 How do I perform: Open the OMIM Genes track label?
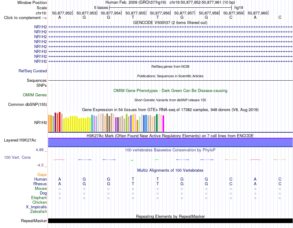35,95
